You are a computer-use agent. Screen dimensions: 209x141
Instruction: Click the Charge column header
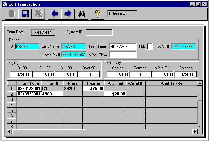[x=93, y=83]
